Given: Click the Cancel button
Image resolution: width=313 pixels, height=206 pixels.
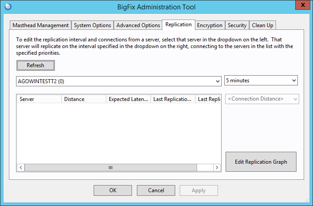Looking at the screenshot, I should tap(156, 190).
